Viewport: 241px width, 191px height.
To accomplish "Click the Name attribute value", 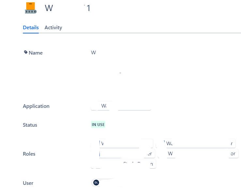I will coord(94,53).
